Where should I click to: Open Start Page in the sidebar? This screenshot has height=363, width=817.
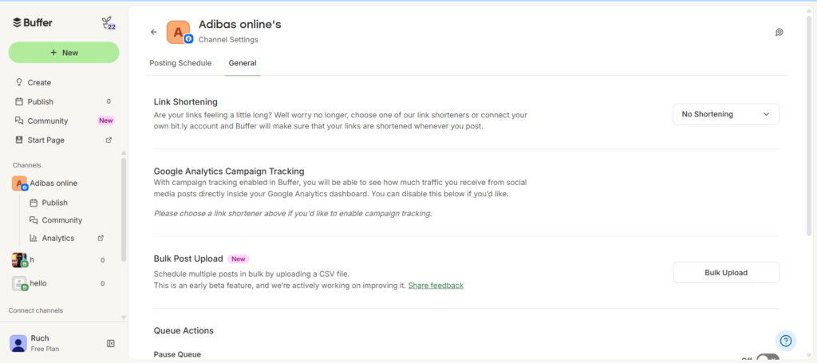click(64, 140)
